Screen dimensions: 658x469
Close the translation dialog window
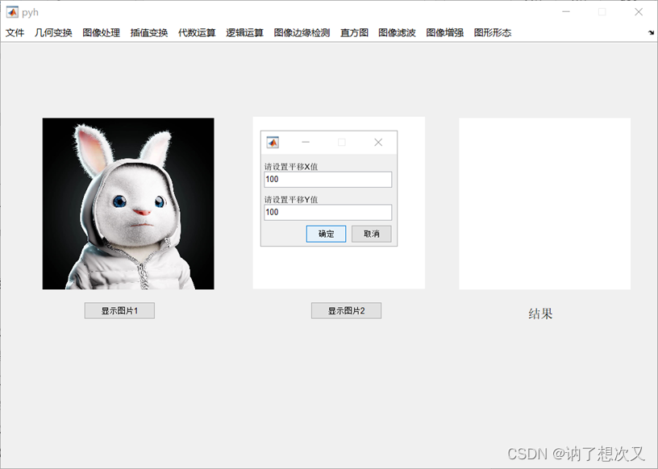[378, 143]
